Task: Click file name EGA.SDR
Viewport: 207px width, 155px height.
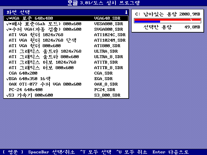Action: point(103,79)
